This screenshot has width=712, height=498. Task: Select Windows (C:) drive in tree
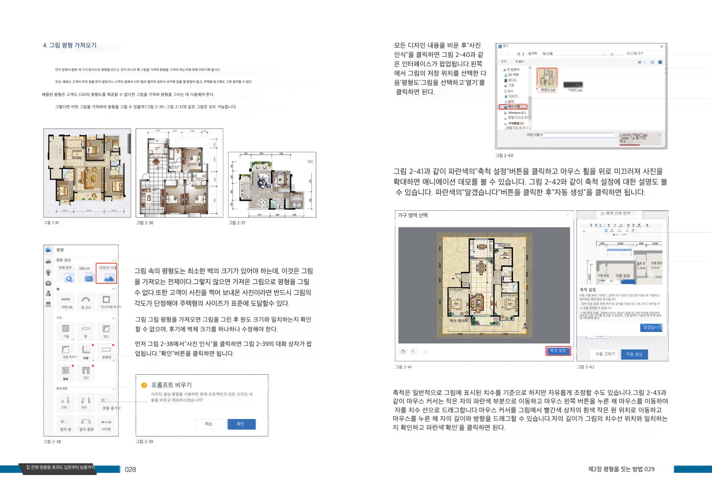(515, 113)
